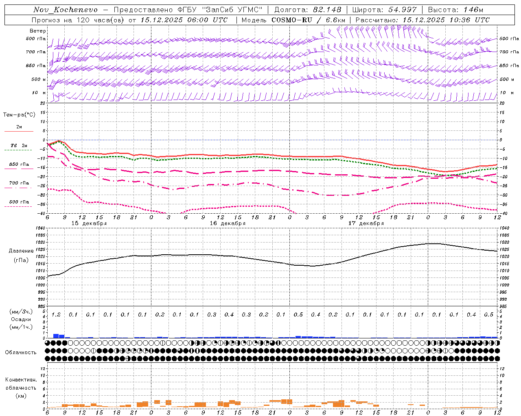Click the longitude value Долгота: 82.148

point(308,10)
